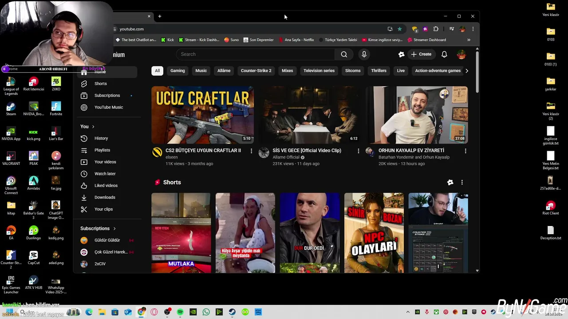Open Subscriptions in the sidebar

click(x=107, y=95)
